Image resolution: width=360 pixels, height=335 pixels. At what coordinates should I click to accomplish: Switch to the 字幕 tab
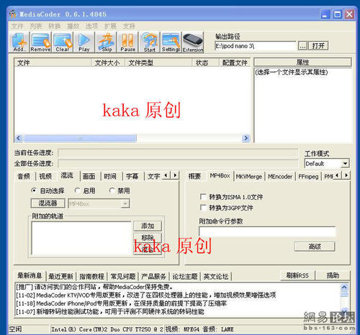coord(132,177)
